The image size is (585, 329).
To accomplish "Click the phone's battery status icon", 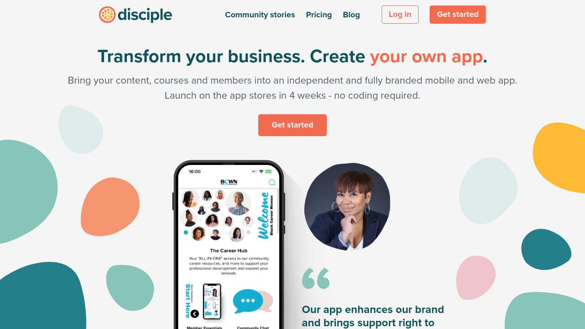I will [x=269, y=171].
